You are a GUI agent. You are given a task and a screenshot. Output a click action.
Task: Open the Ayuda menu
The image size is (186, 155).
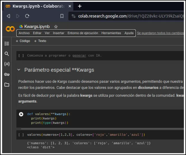pos(129,33)
